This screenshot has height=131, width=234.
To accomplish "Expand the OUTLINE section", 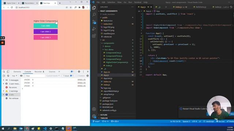I will coord(103,115).
